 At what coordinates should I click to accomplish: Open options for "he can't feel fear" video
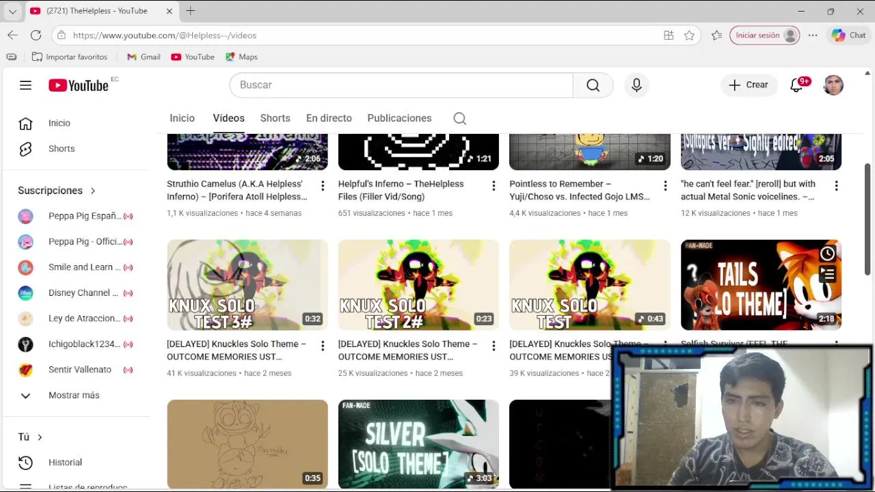tap(836, 185)
